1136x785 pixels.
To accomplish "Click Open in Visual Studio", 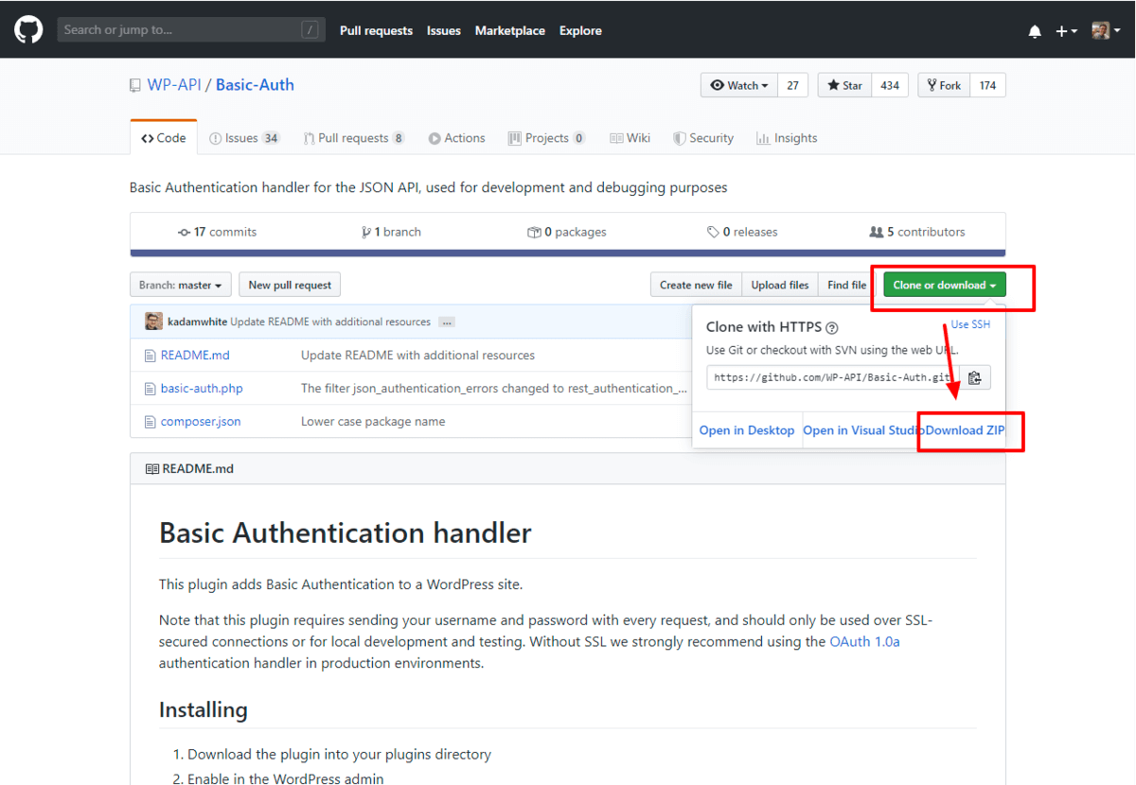I will click(863, 430).
